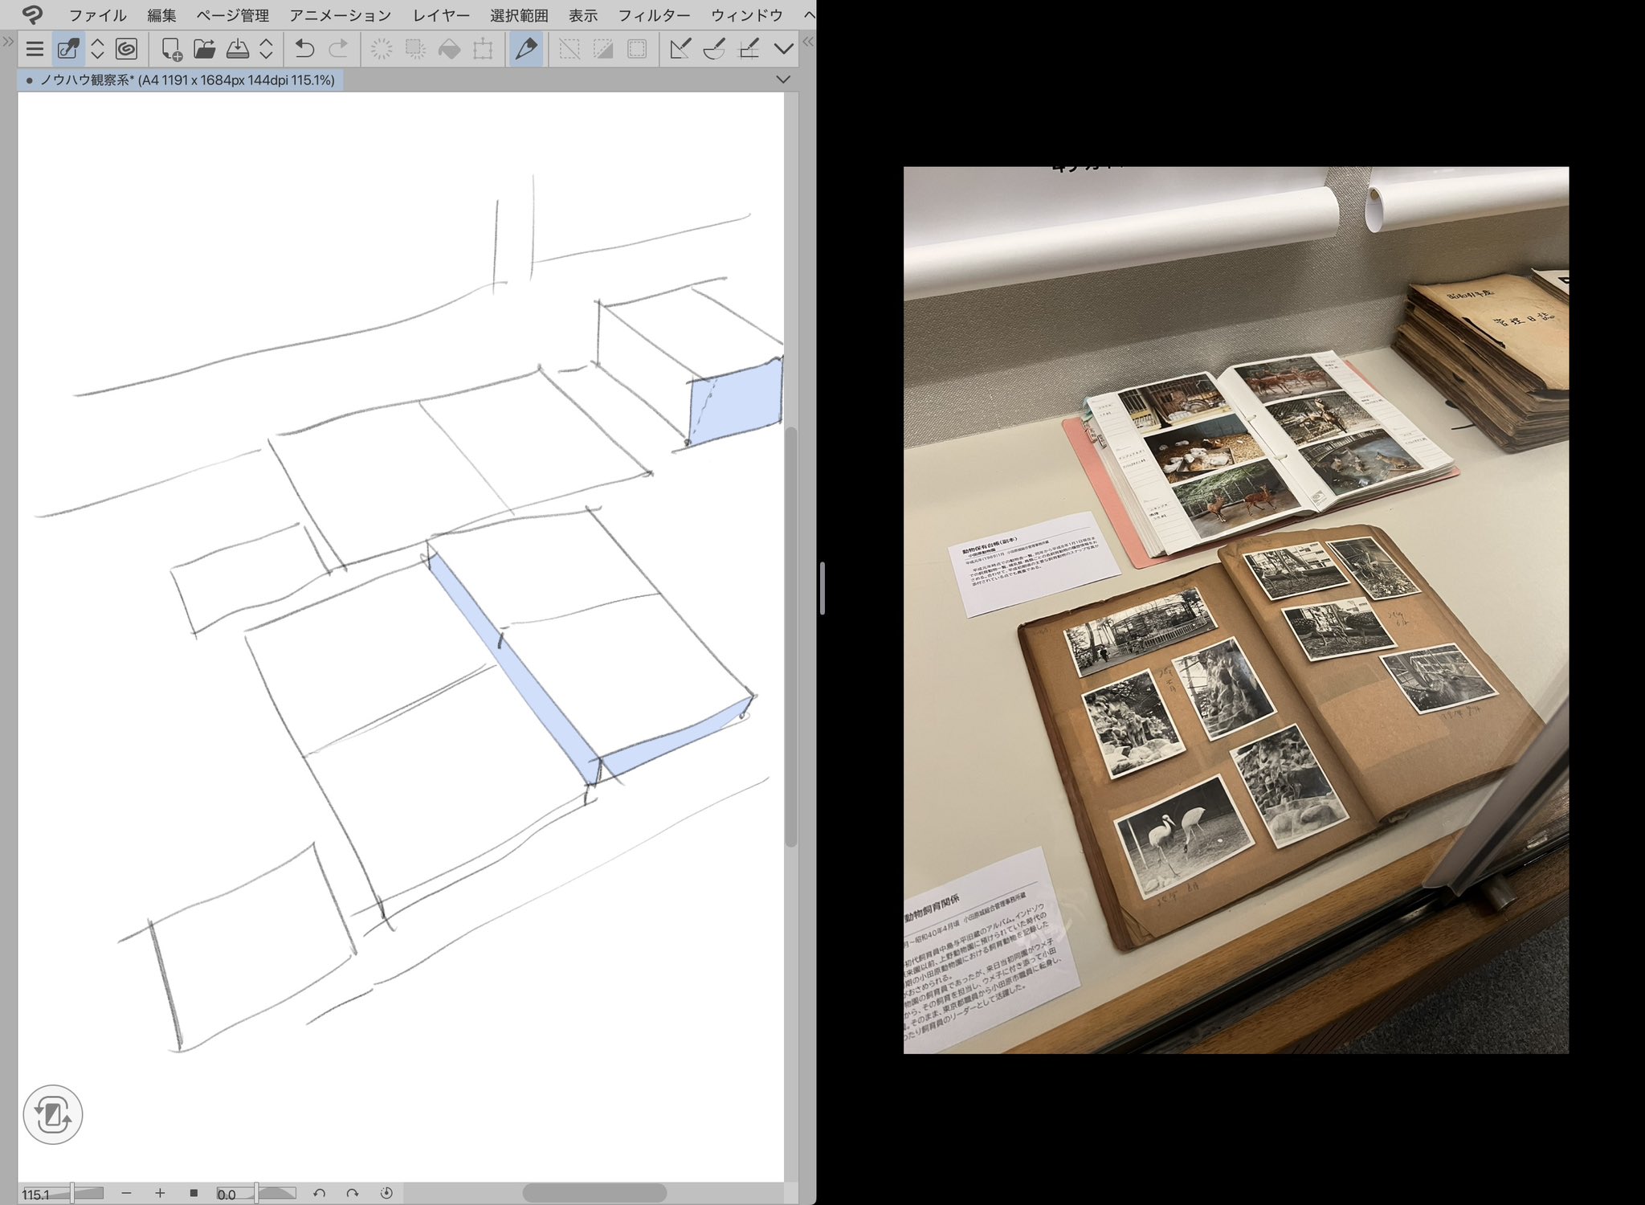Click the Open file folder icon
Viewport: 1645px width, 1205px height.
click(x=204, y=50)
